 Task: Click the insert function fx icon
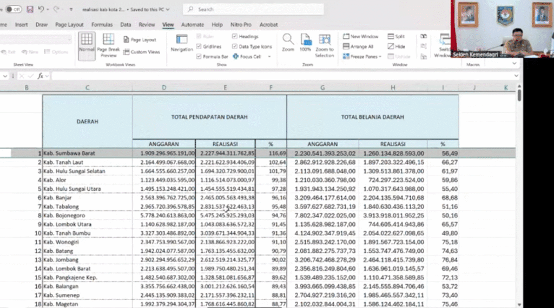coord(40,76)
